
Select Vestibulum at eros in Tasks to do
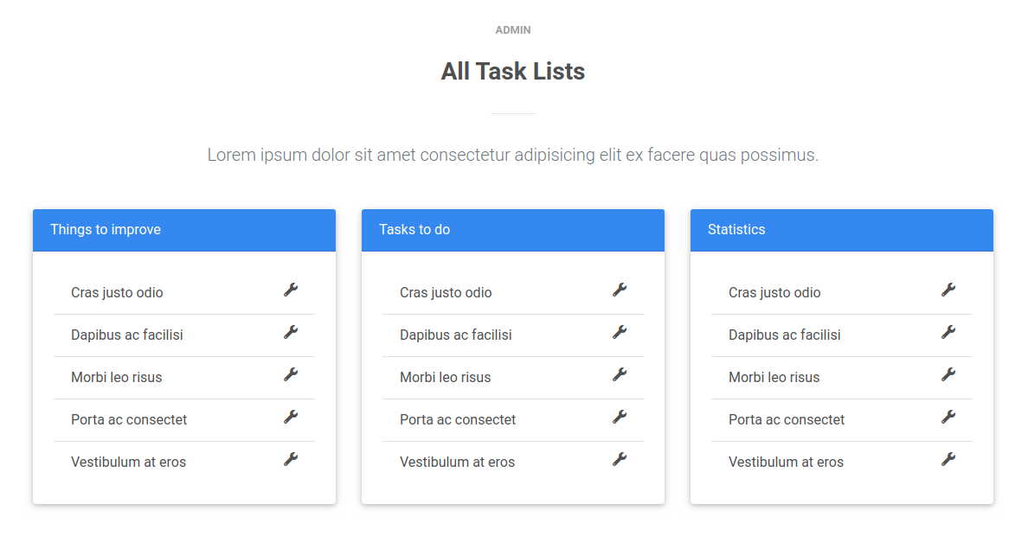tap(457, 463)
